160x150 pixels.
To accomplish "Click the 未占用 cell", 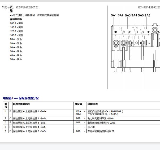I will coord(91,127).
